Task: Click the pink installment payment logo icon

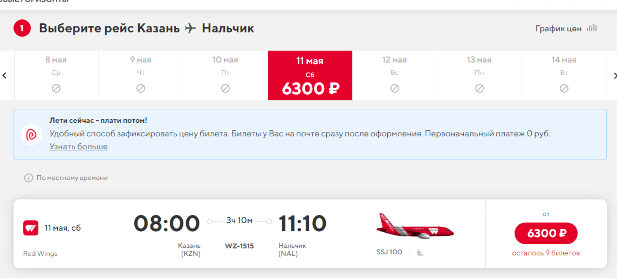Action: point(31,135)
